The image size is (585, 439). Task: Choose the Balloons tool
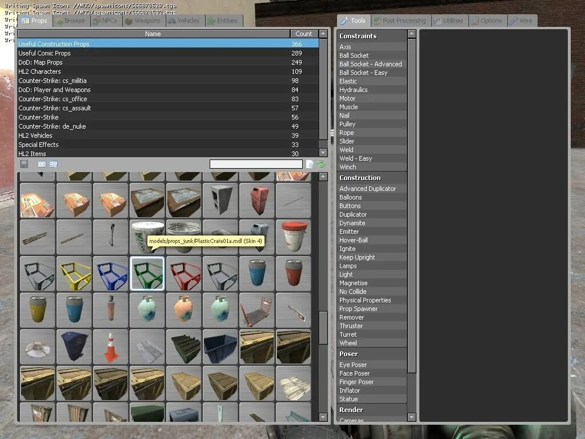point(371,197)
